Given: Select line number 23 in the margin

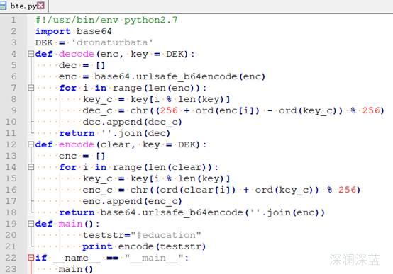Looking at the screenshot, I should pos(11,269).
